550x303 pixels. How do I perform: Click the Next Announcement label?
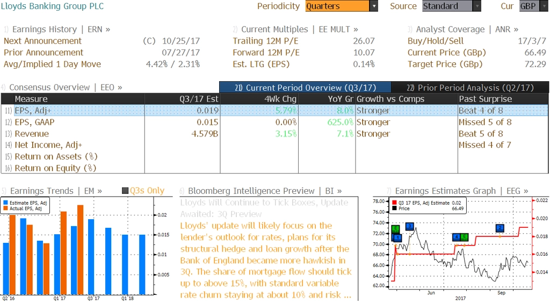(x=42, y=41)
